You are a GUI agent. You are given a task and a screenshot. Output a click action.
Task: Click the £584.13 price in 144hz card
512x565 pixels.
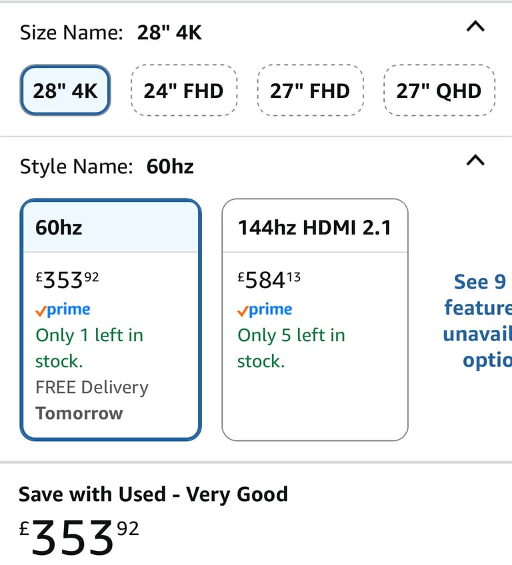coord(269,280)
